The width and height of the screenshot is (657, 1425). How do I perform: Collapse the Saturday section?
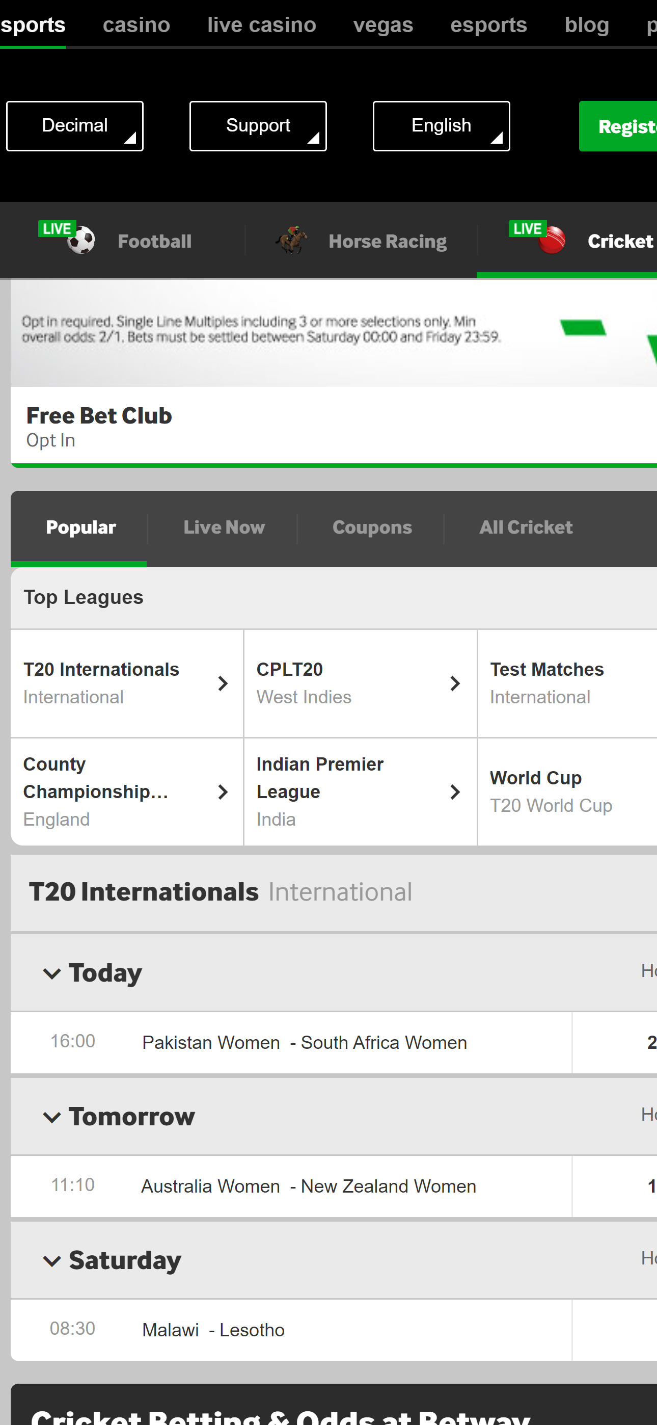coord(52,1261)
